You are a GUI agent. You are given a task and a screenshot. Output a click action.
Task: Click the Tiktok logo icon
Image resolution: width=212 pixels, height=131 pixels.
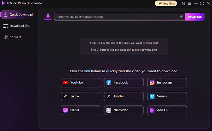(66, 96)
